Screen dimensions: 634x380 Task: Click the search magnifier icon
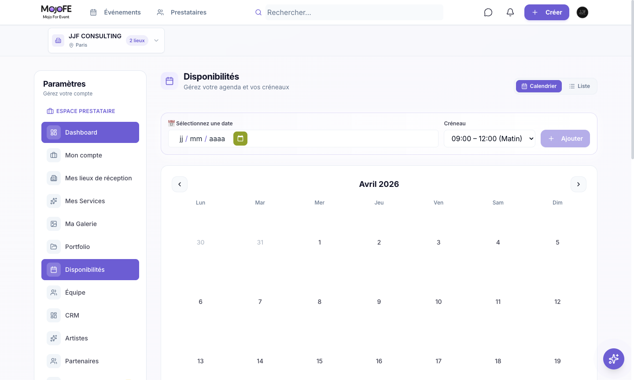click(x=258, y=12)
